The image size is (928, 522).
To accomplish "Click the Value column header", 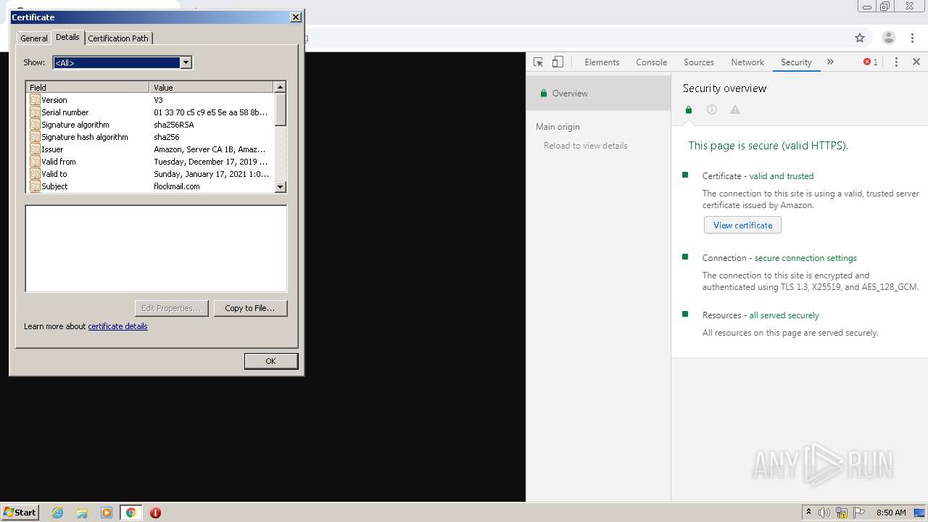I will [x=212, y=87].
